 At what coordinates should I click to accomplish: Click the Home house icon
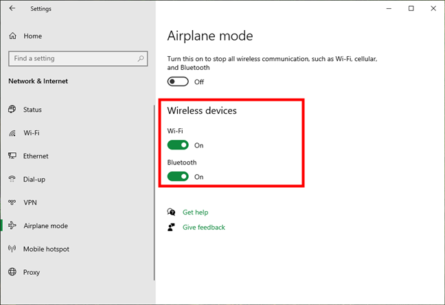[x=12, y=36]
